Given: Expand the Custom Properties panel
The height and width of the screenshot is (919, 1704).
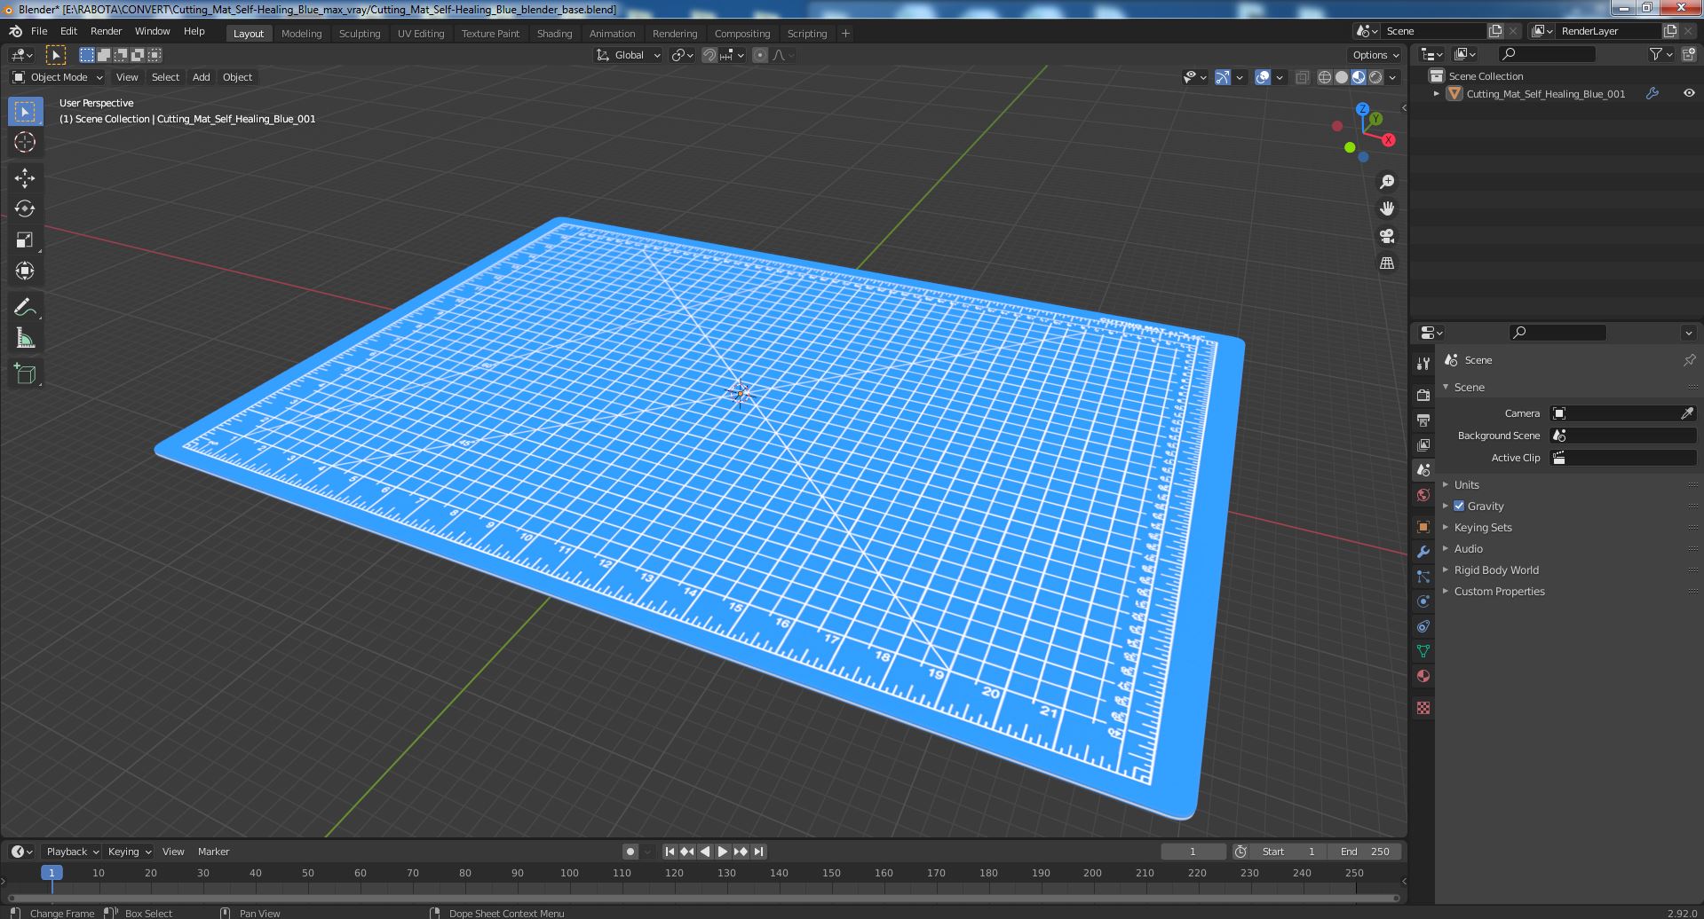Looking at the screenshot, I should tap(1499, 591).
